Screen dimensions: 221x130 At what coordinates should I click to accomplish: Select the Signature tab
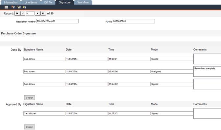tap(65, 2)
